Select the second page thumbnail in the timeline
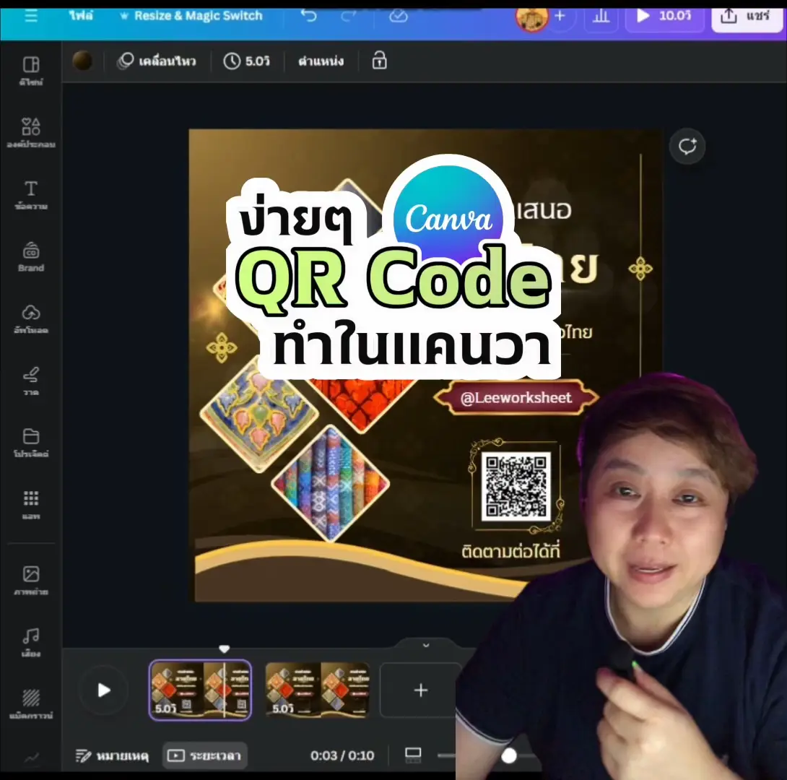 click(x=318, y=690)
